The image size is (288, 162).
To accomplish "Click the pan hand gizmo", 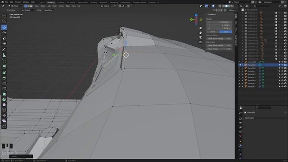I will pos(200,33).
